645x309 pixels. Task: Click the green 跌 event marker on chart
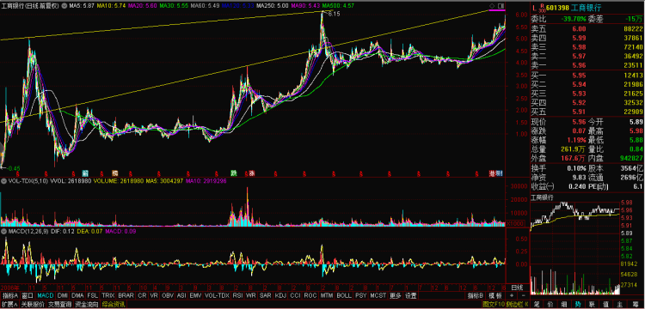pyautogui.click(x=234, y=173)
